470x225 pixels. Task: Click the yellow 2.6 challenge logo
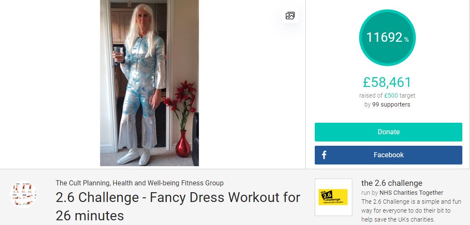(x=333, y=197)
